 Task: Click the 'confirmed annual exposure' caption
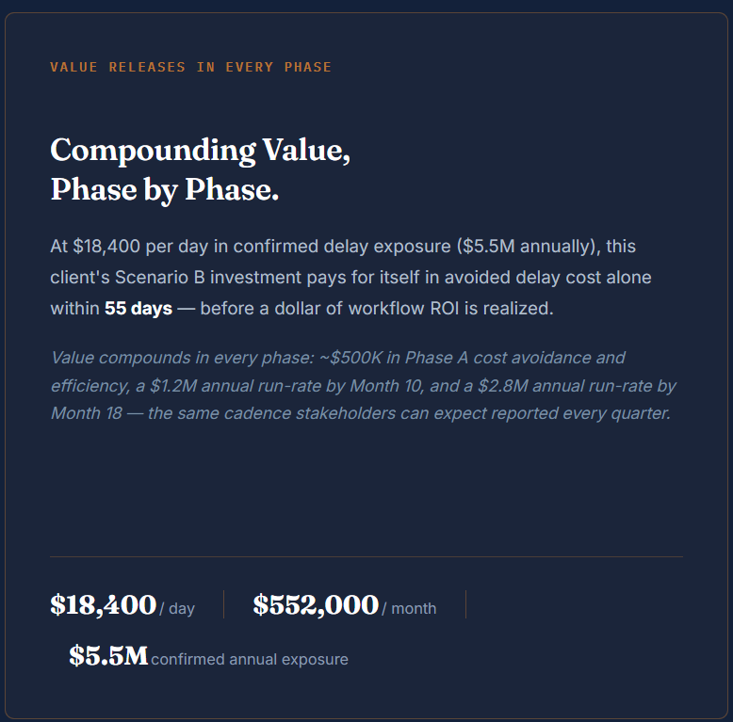250,659
